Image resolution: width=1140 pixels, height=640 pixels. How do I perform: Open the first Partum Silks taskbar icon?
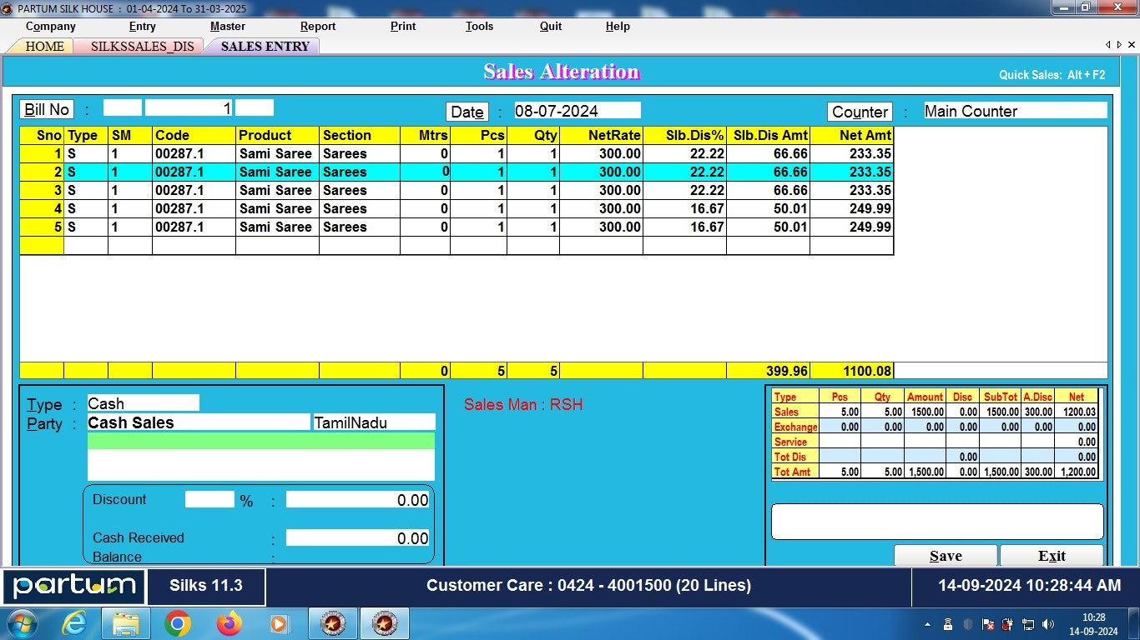(x=332, y=623)
